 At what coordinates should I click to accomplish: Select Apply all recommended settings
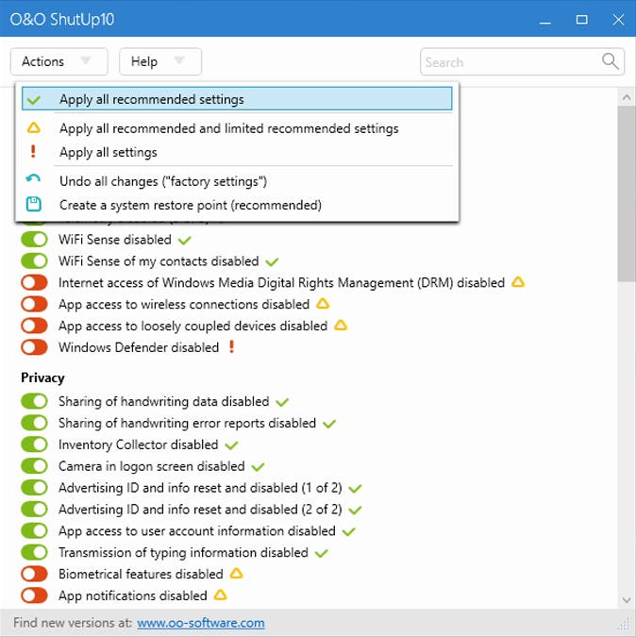pos(237,98)
